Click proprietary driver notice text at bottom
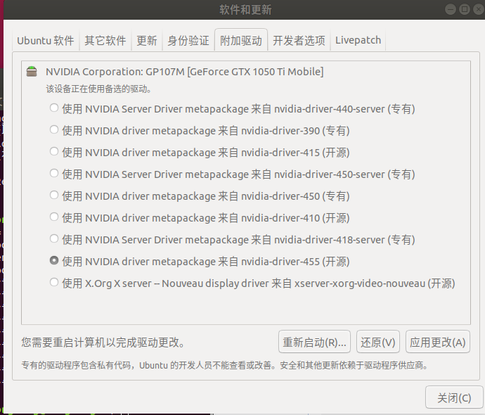This screenshot has height=415, width=485. 224,366
